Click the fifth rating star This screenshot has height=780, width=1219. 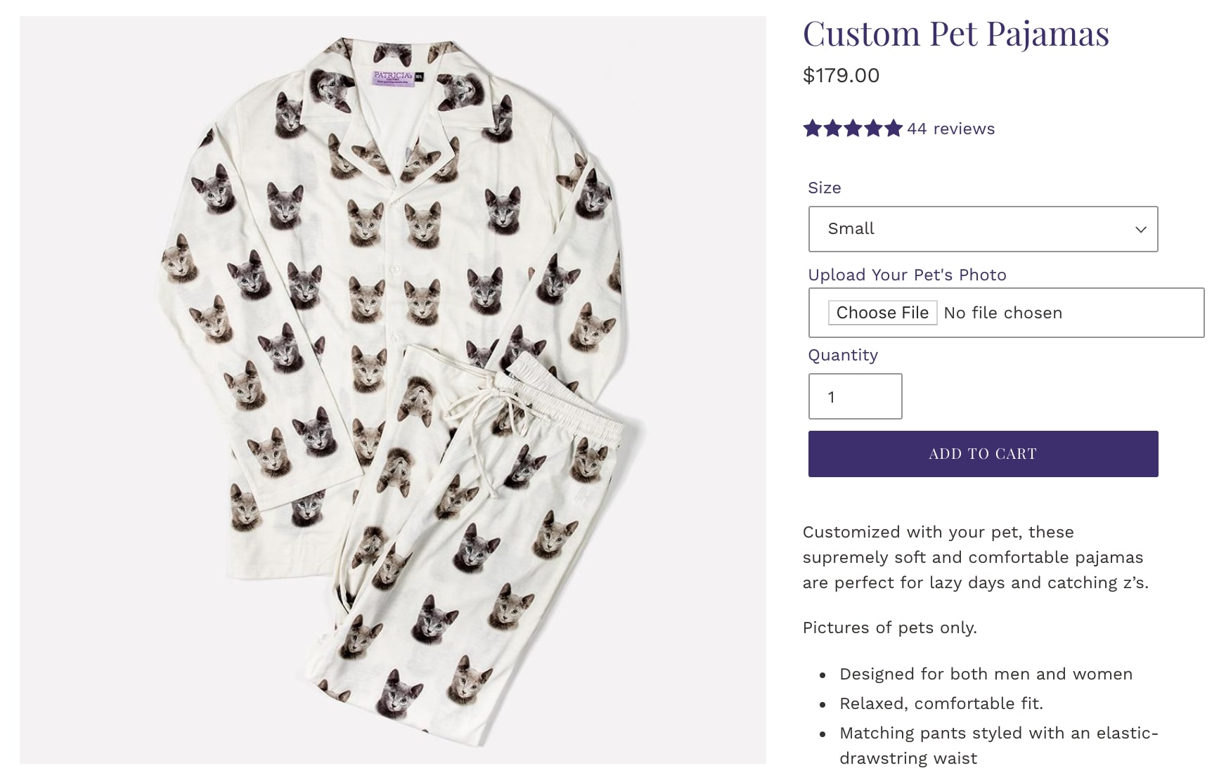(x=894, y=129)
